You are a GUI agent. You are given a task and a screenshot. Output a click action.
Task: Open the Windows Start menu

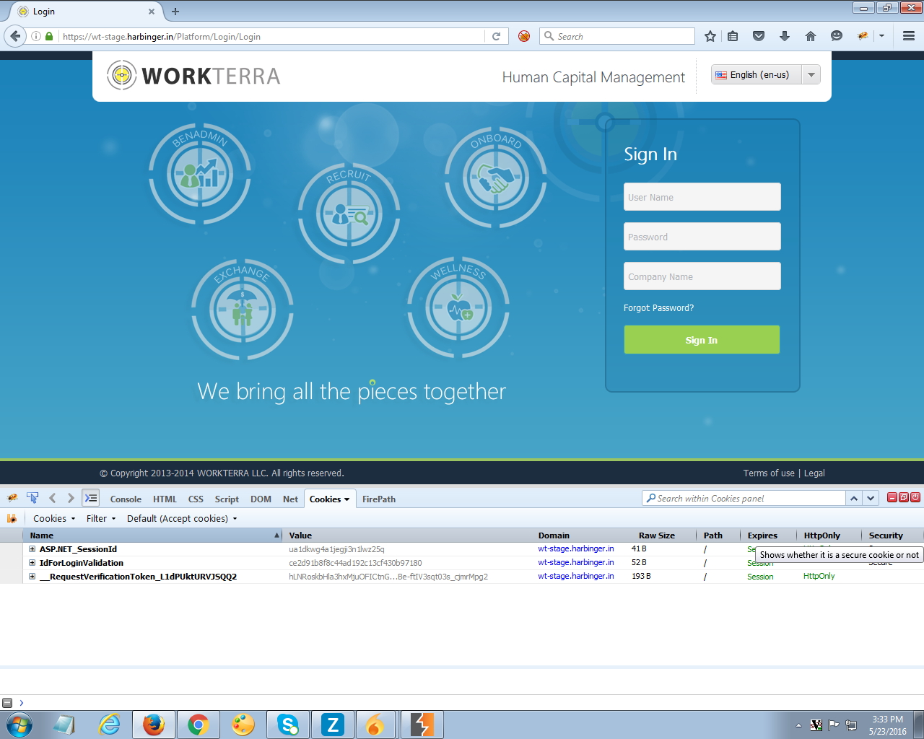pyautogui.click(x=19, y=725)
